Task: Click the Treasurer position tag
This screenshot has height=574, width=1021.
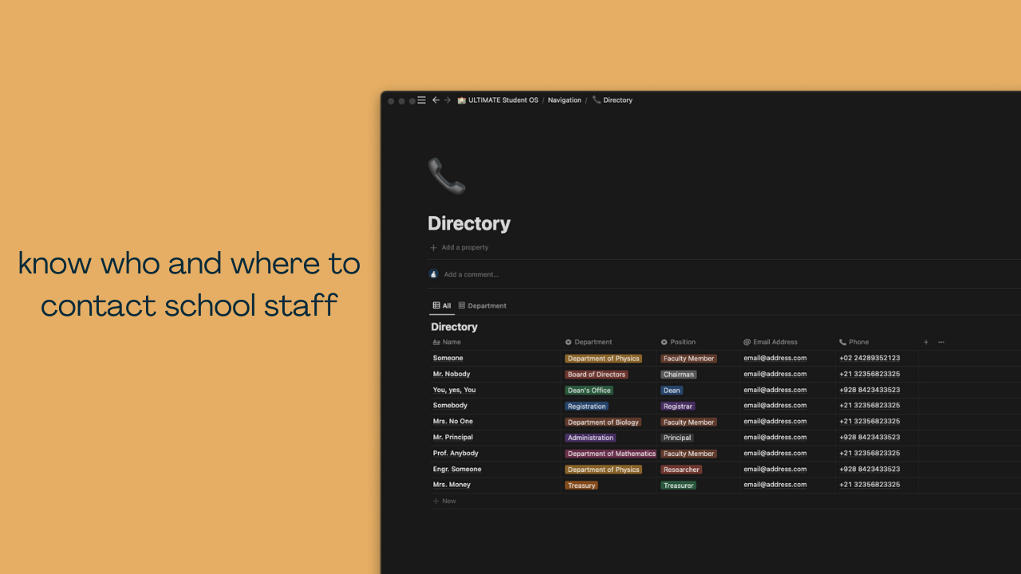Action: click(x=679, y=486)
